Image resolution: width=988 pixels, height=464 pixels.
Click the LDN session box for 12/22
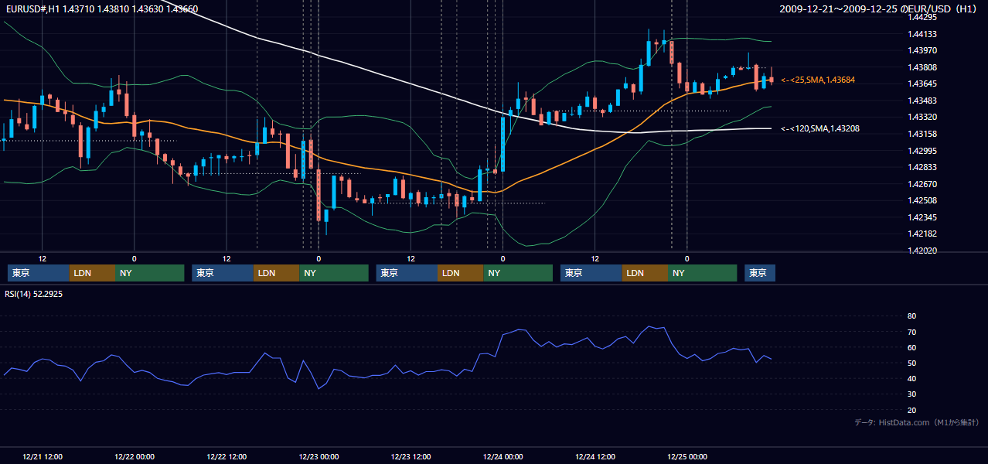(x=276, y=273)
